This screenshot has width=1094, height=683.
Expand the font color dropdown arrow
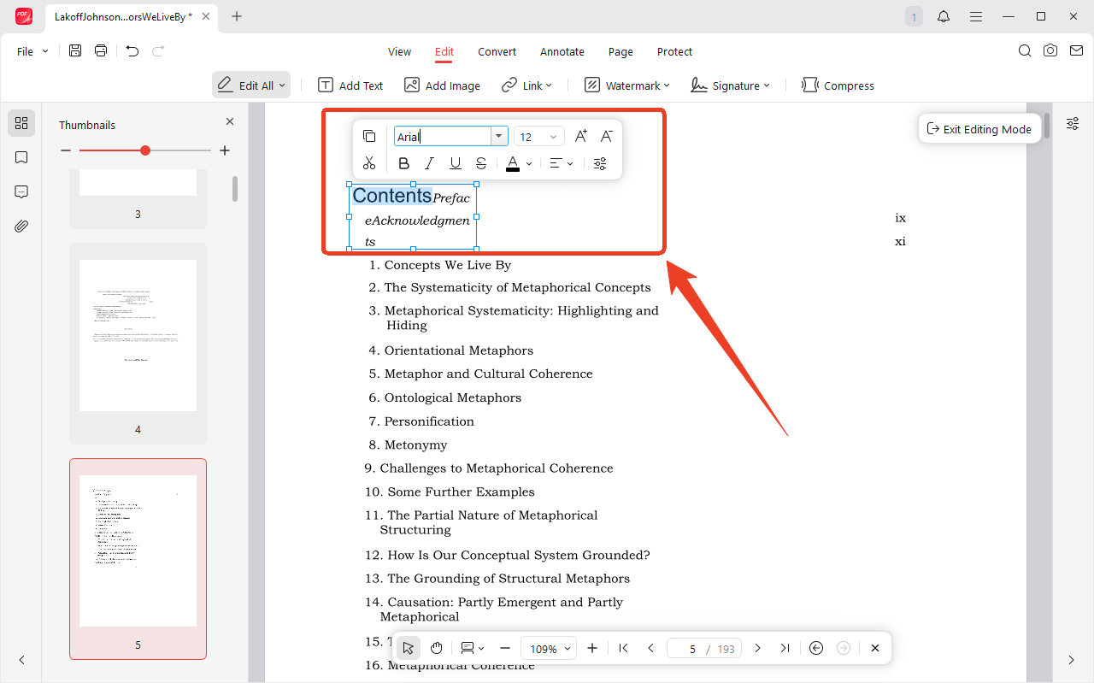pos(529,164)
